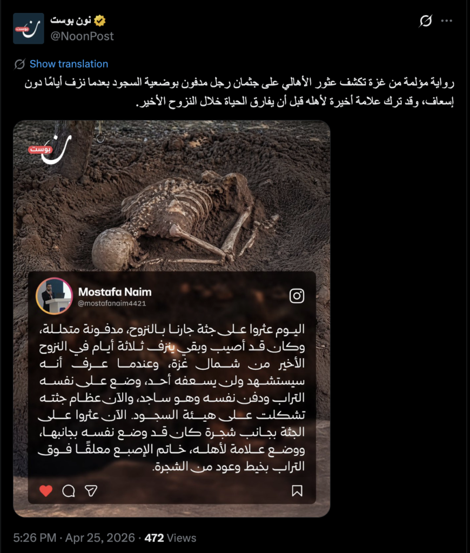This screenshot has height=553, width=470.
Task: Open the three-dot more options menu
Action: click(x=447, y=21)
